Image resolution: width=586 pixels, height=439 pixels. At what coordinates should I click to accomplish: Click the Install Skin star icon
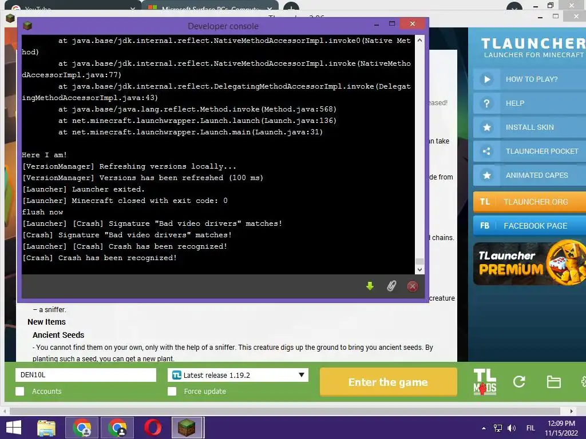click(486, 127)
